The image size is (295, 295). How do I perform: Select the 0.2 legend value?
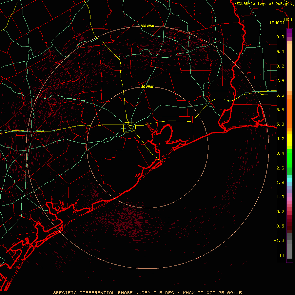(x=280, y=212)
